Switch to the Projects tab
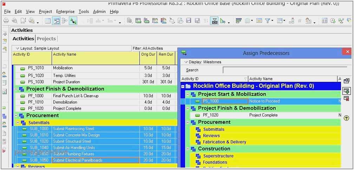Screen dimensions: 354x170 (46, 38)
